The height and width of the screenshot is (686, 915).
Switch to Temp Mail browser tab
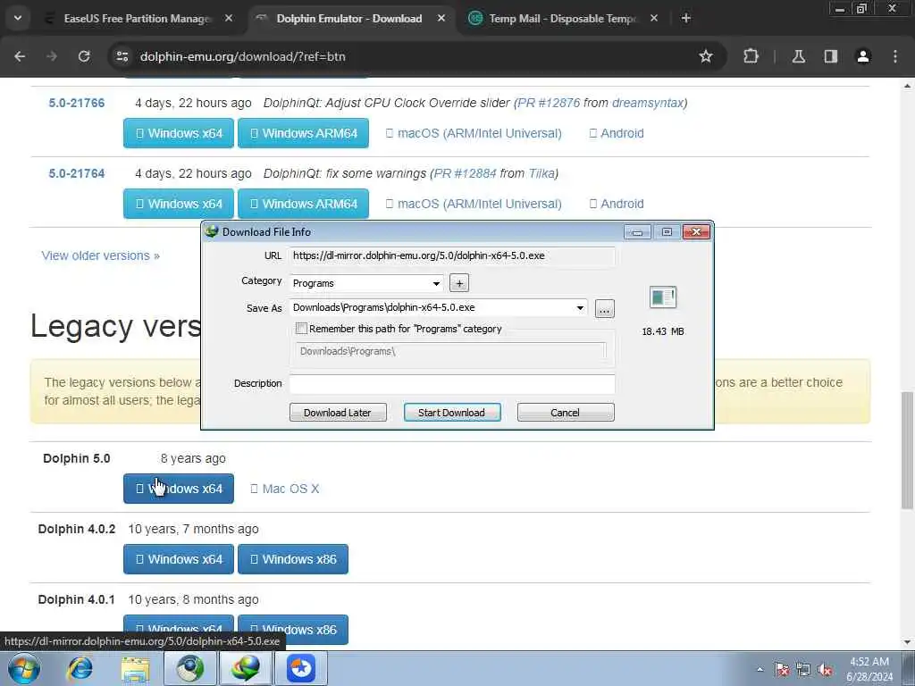tap(563, 19)
